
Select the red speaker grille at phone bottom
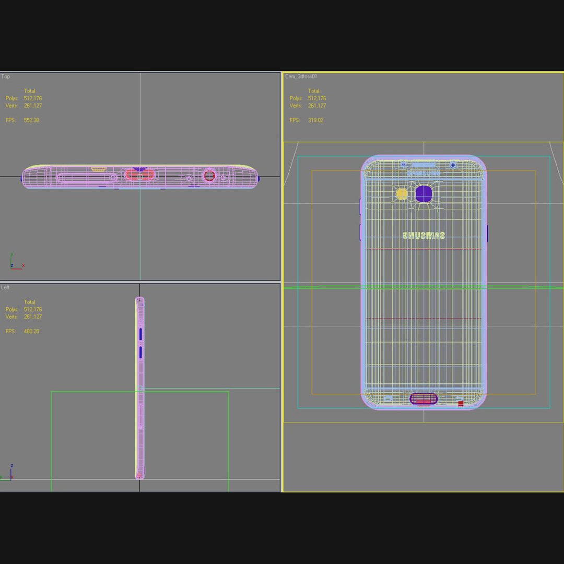[x=424, y=398]
